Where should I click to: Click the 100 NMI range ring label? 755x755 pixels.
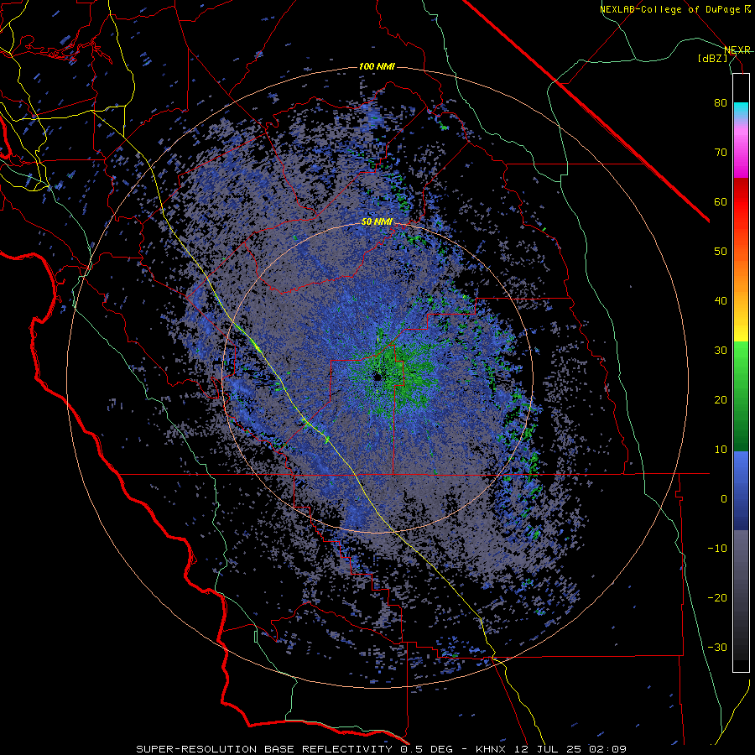click(x=377, y=66)
